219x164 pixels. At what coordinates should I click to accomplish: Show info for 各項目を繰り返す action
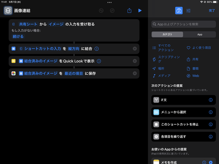[211, 137]
